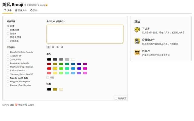The width and height of the screenshot is (194, 121).
Task: Switch to the 部件 tab
Action: pyautogui.click(x=34, y=10)
